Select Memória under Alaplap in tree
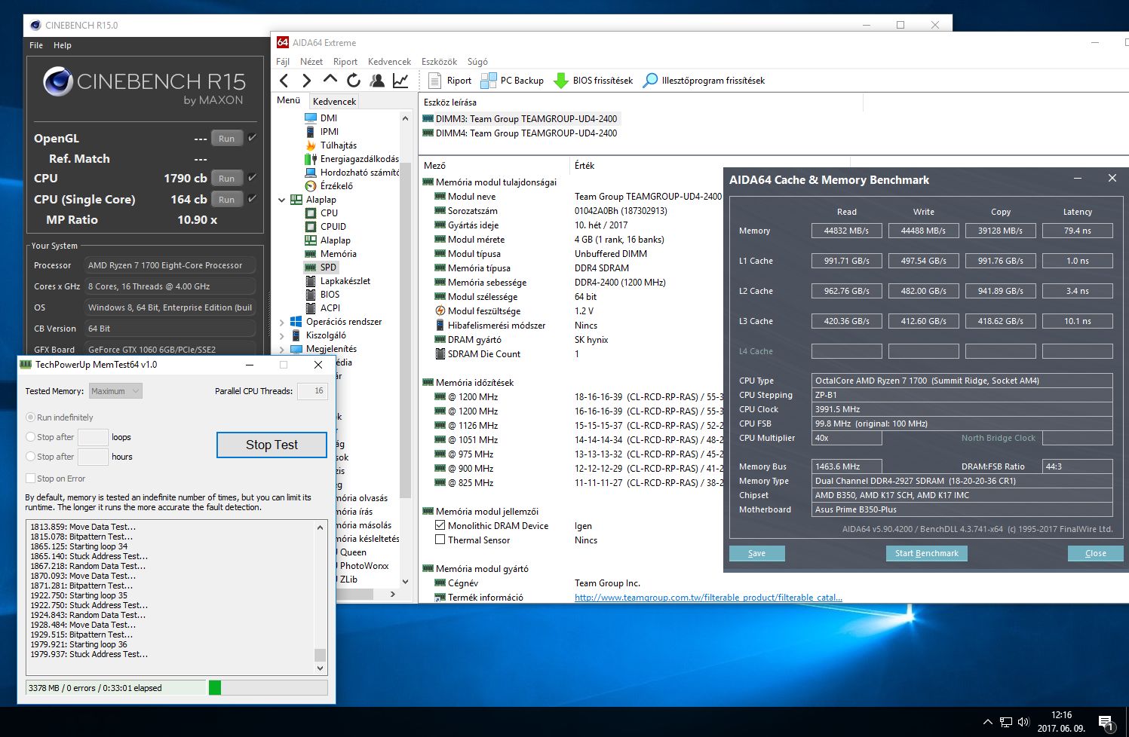The image size is (1129, 737). pos(331,253)
